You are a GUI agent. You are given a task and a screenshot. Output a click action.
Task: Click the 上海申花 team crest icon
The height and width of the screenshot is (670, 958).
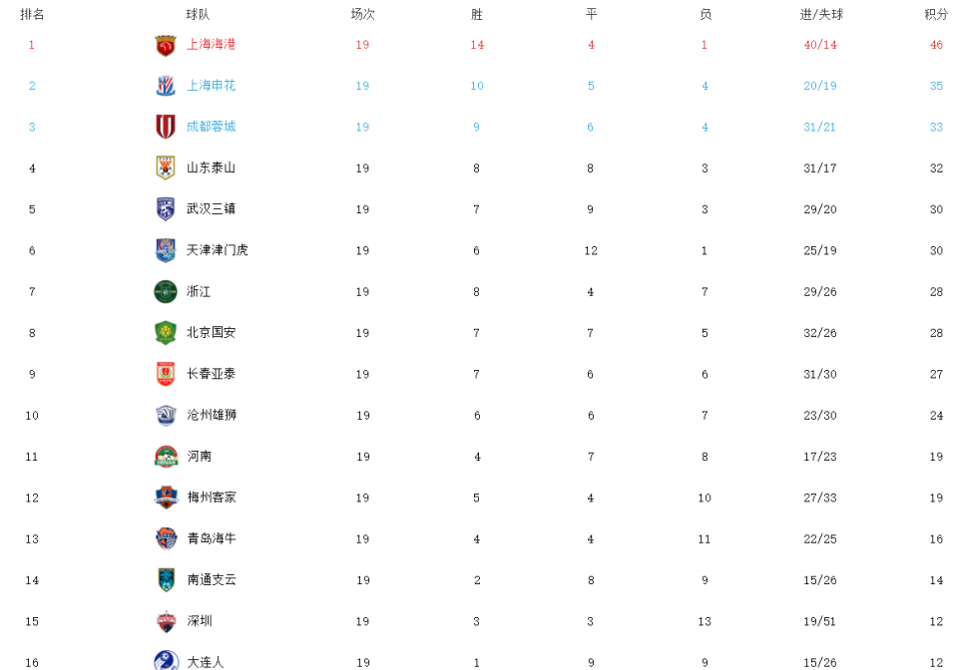(x=166, y=86)
